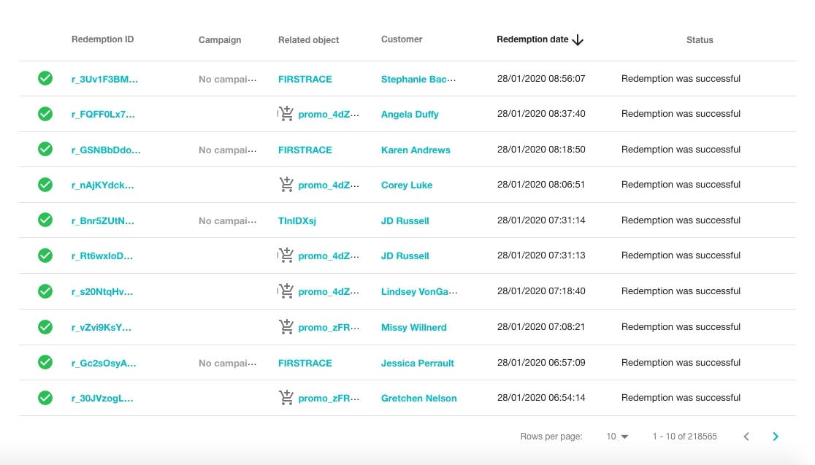The image size is (815, 465).
Task: Click the Status column header
Action: click(699, 40)
